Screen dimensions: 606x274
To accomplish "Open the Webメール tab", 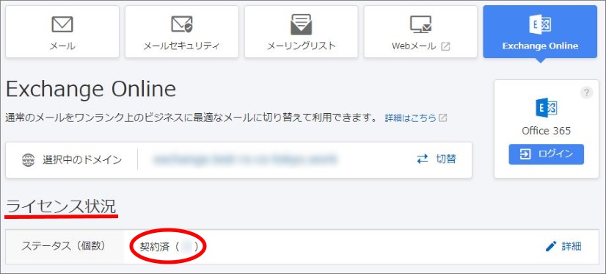I will [420, 32].
